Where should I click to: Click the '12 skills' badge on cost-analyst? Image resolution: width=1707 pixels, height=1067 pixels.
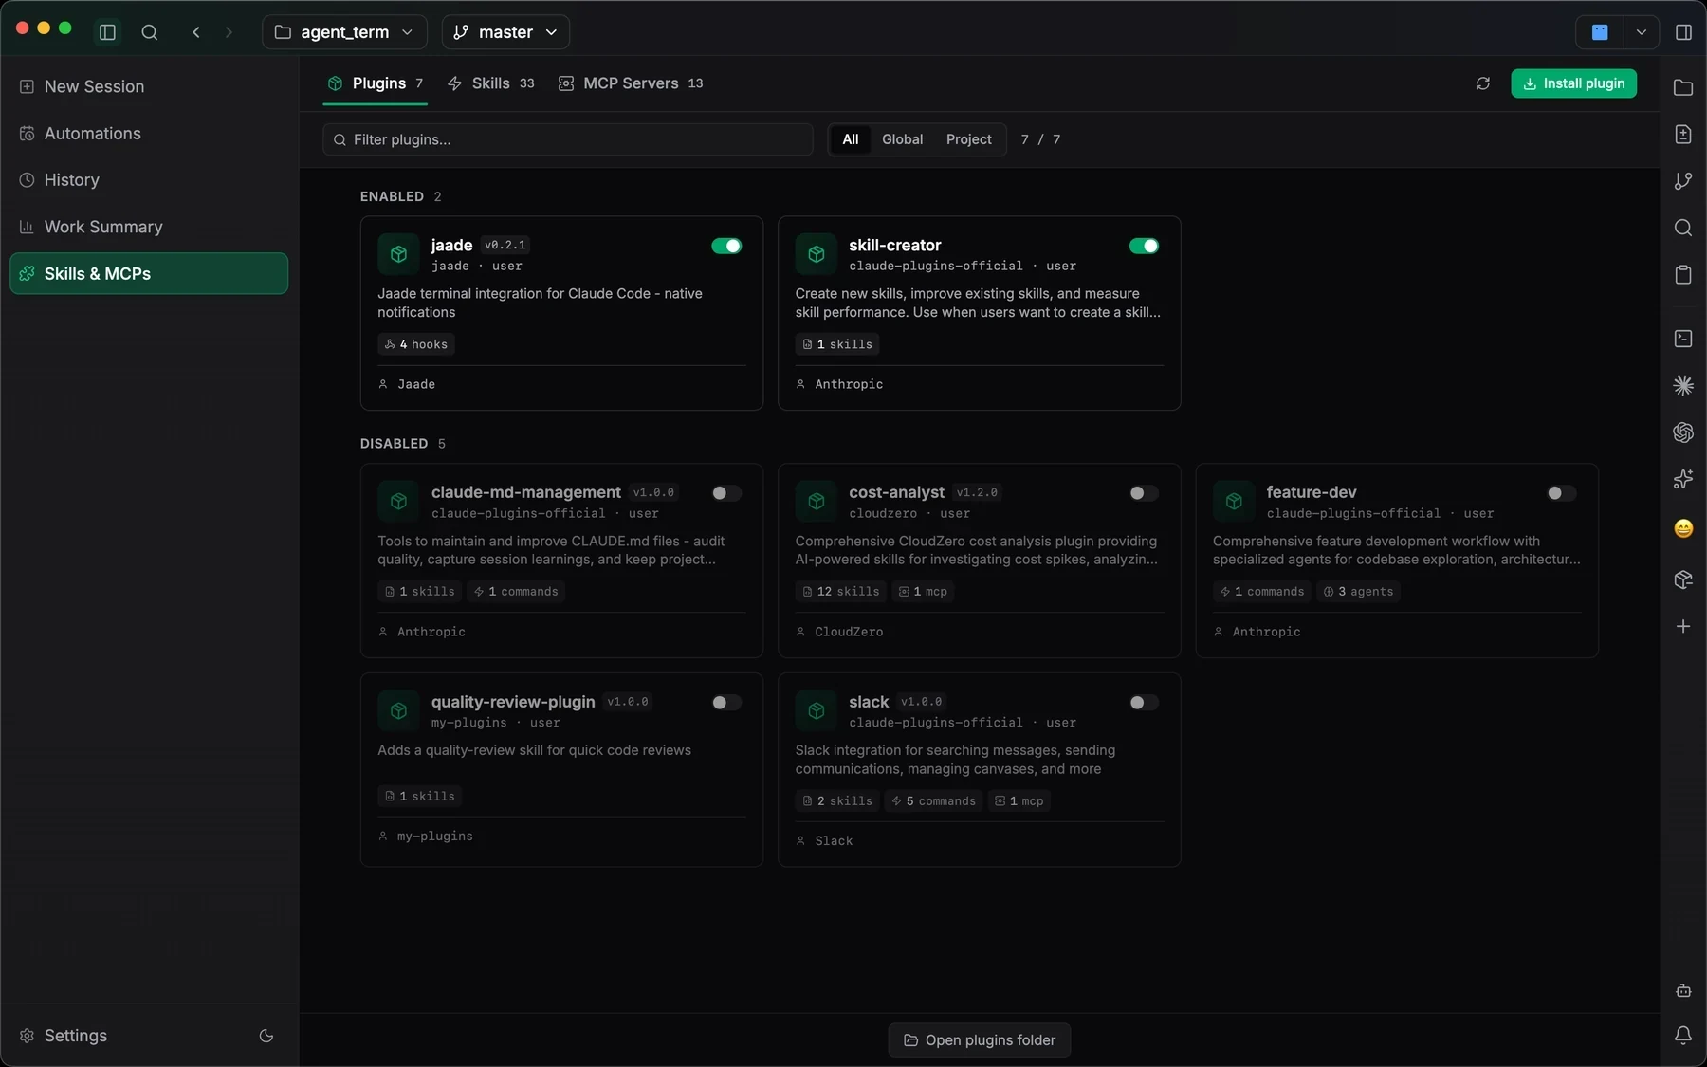[x=841, y=592]
